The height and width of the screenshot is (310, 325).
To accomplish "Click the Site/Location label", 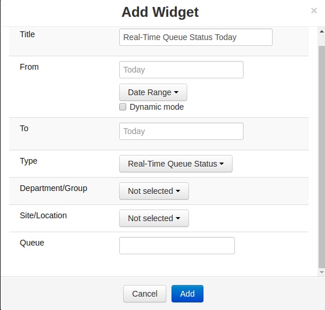I will pyautogui.click(x=44, y=215).
